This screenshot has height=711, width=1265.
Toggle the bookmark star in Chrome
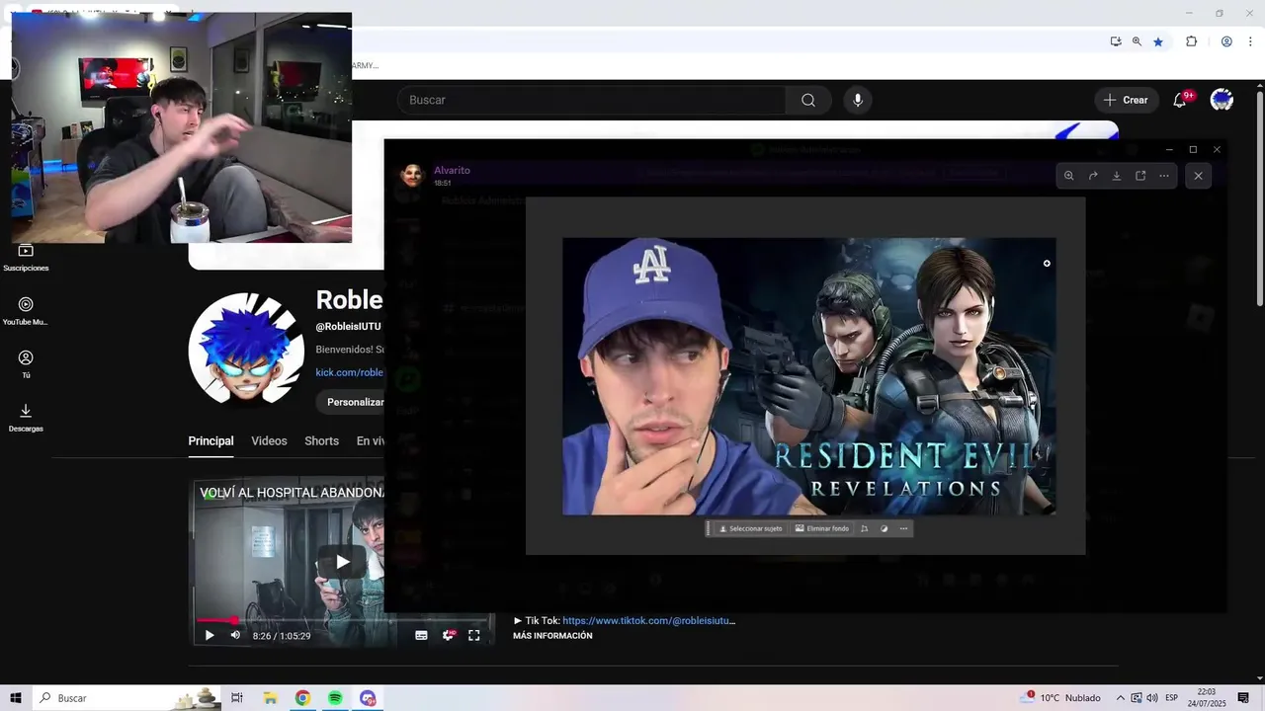(1158, 41)
